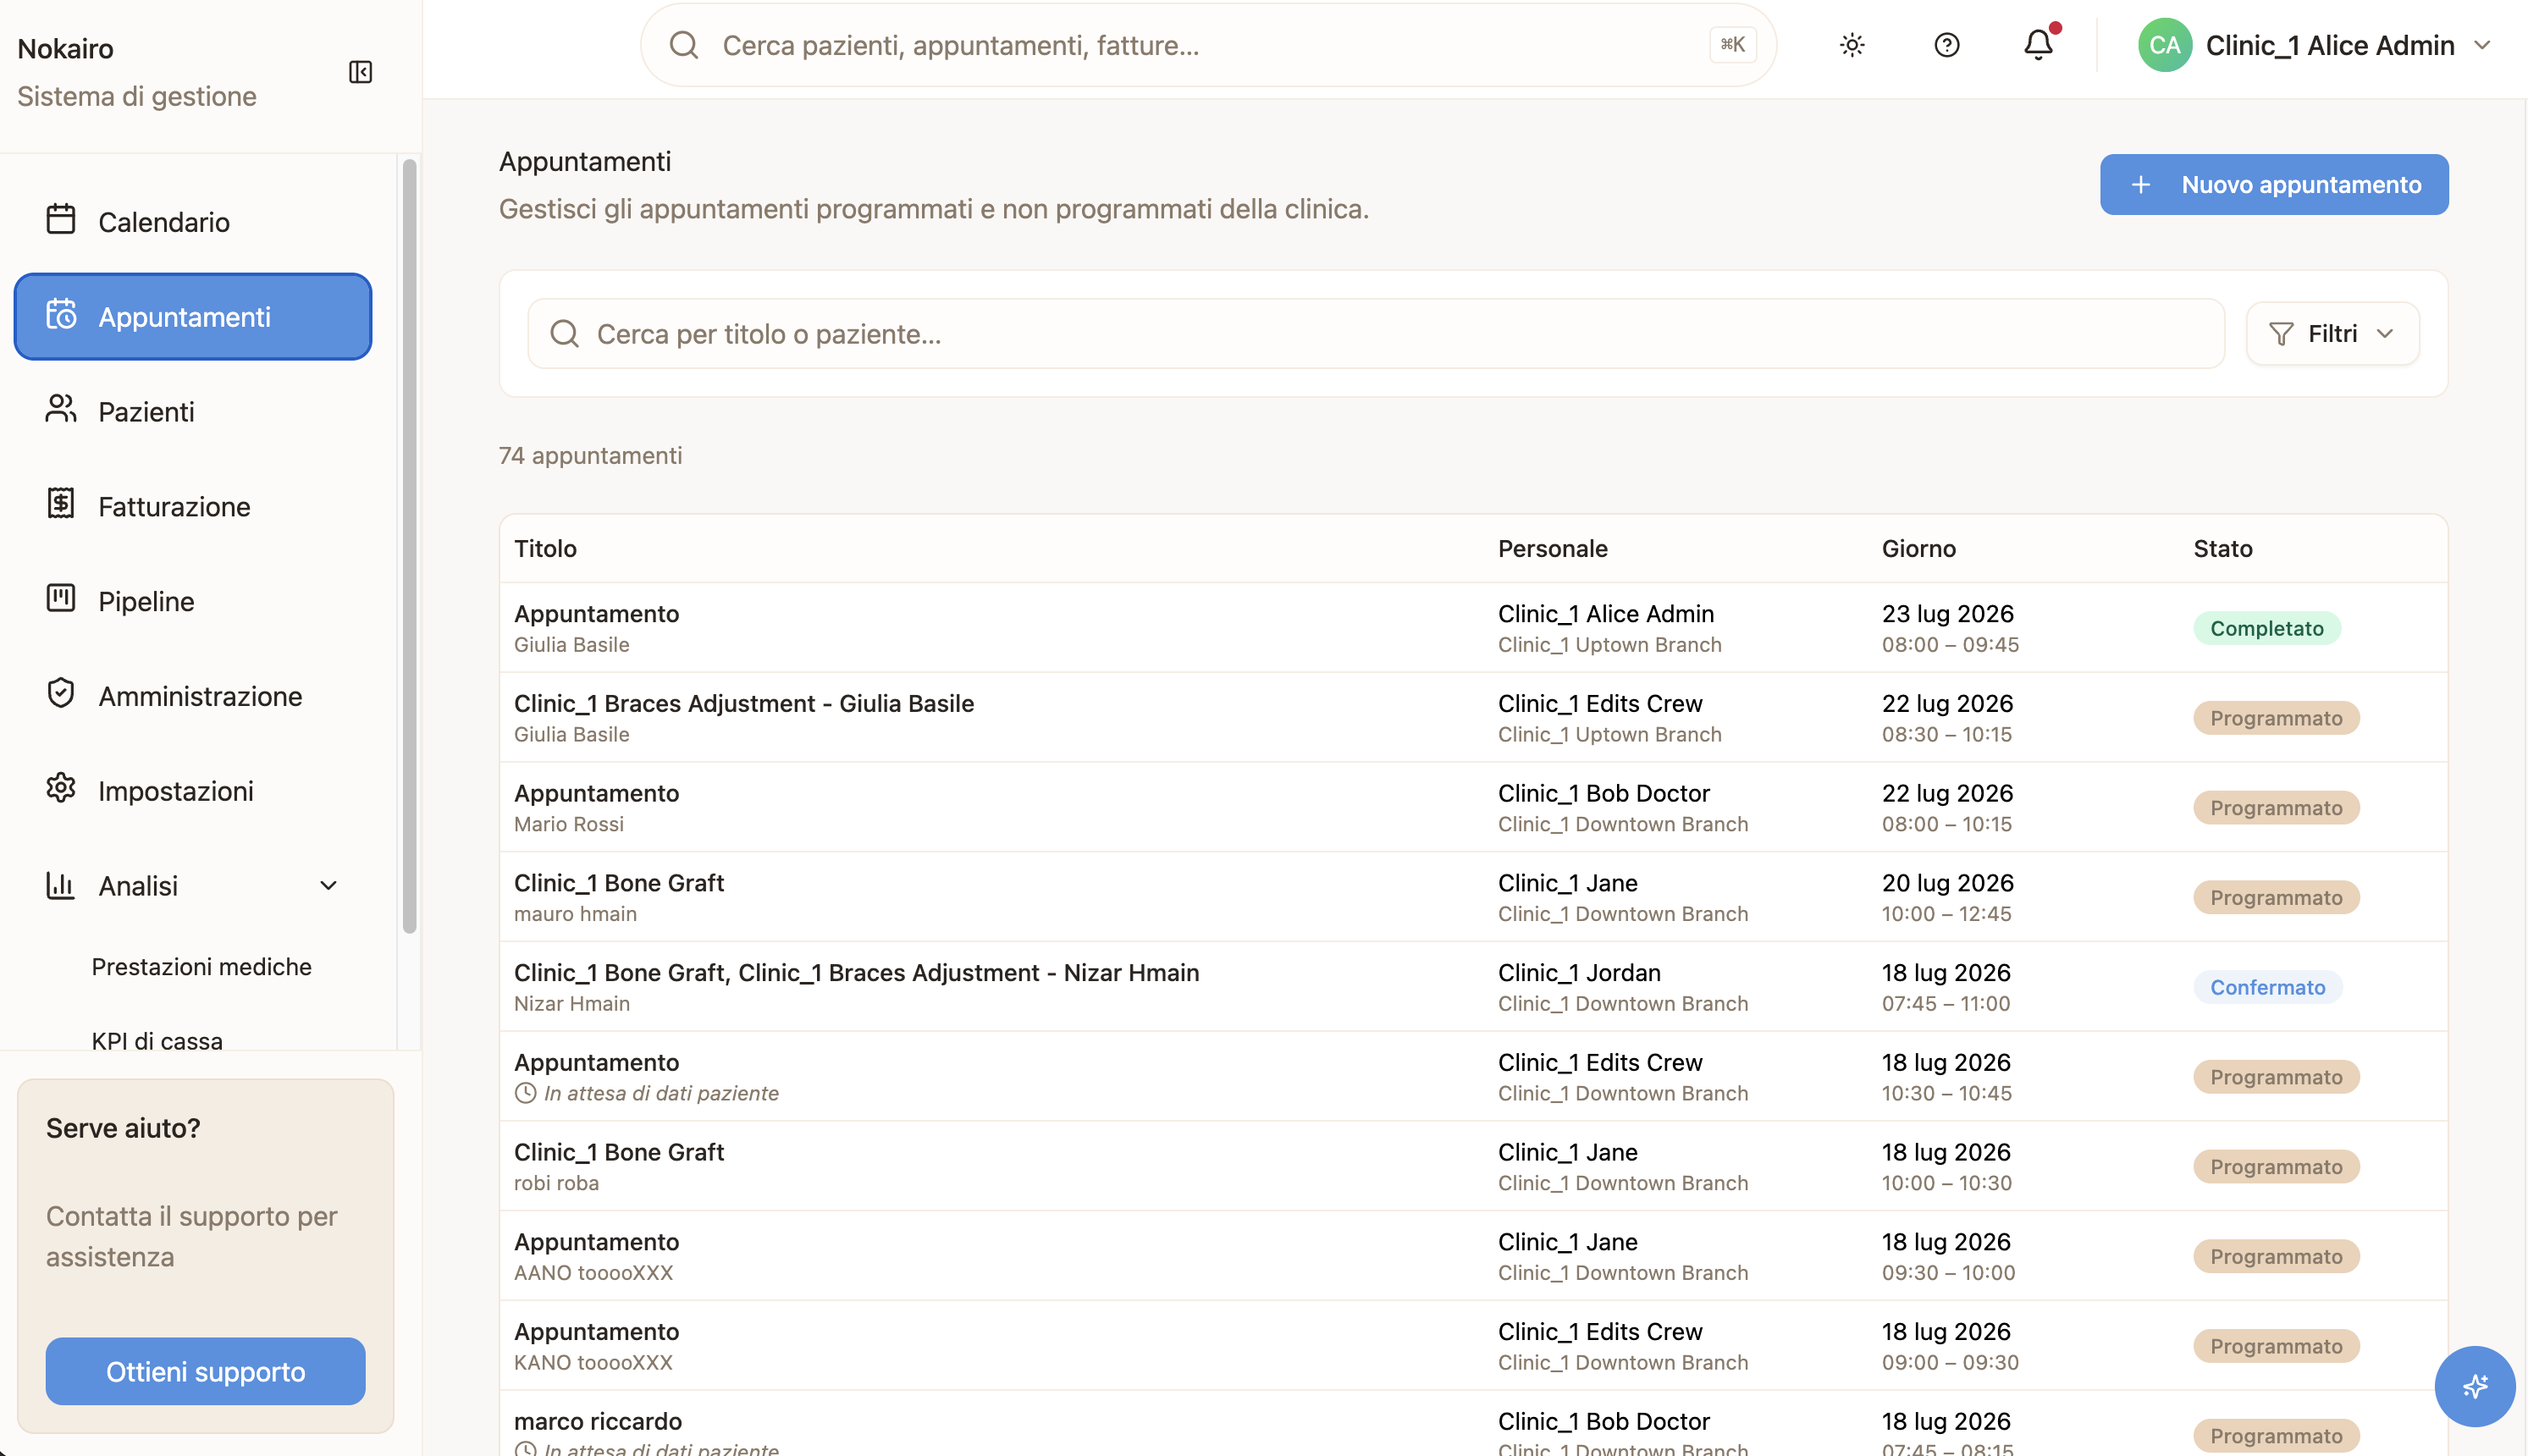The image size is (2528, 1456).
Task: Open the mauro hmain Bone Graft appointment
Action: point(1473,897)
